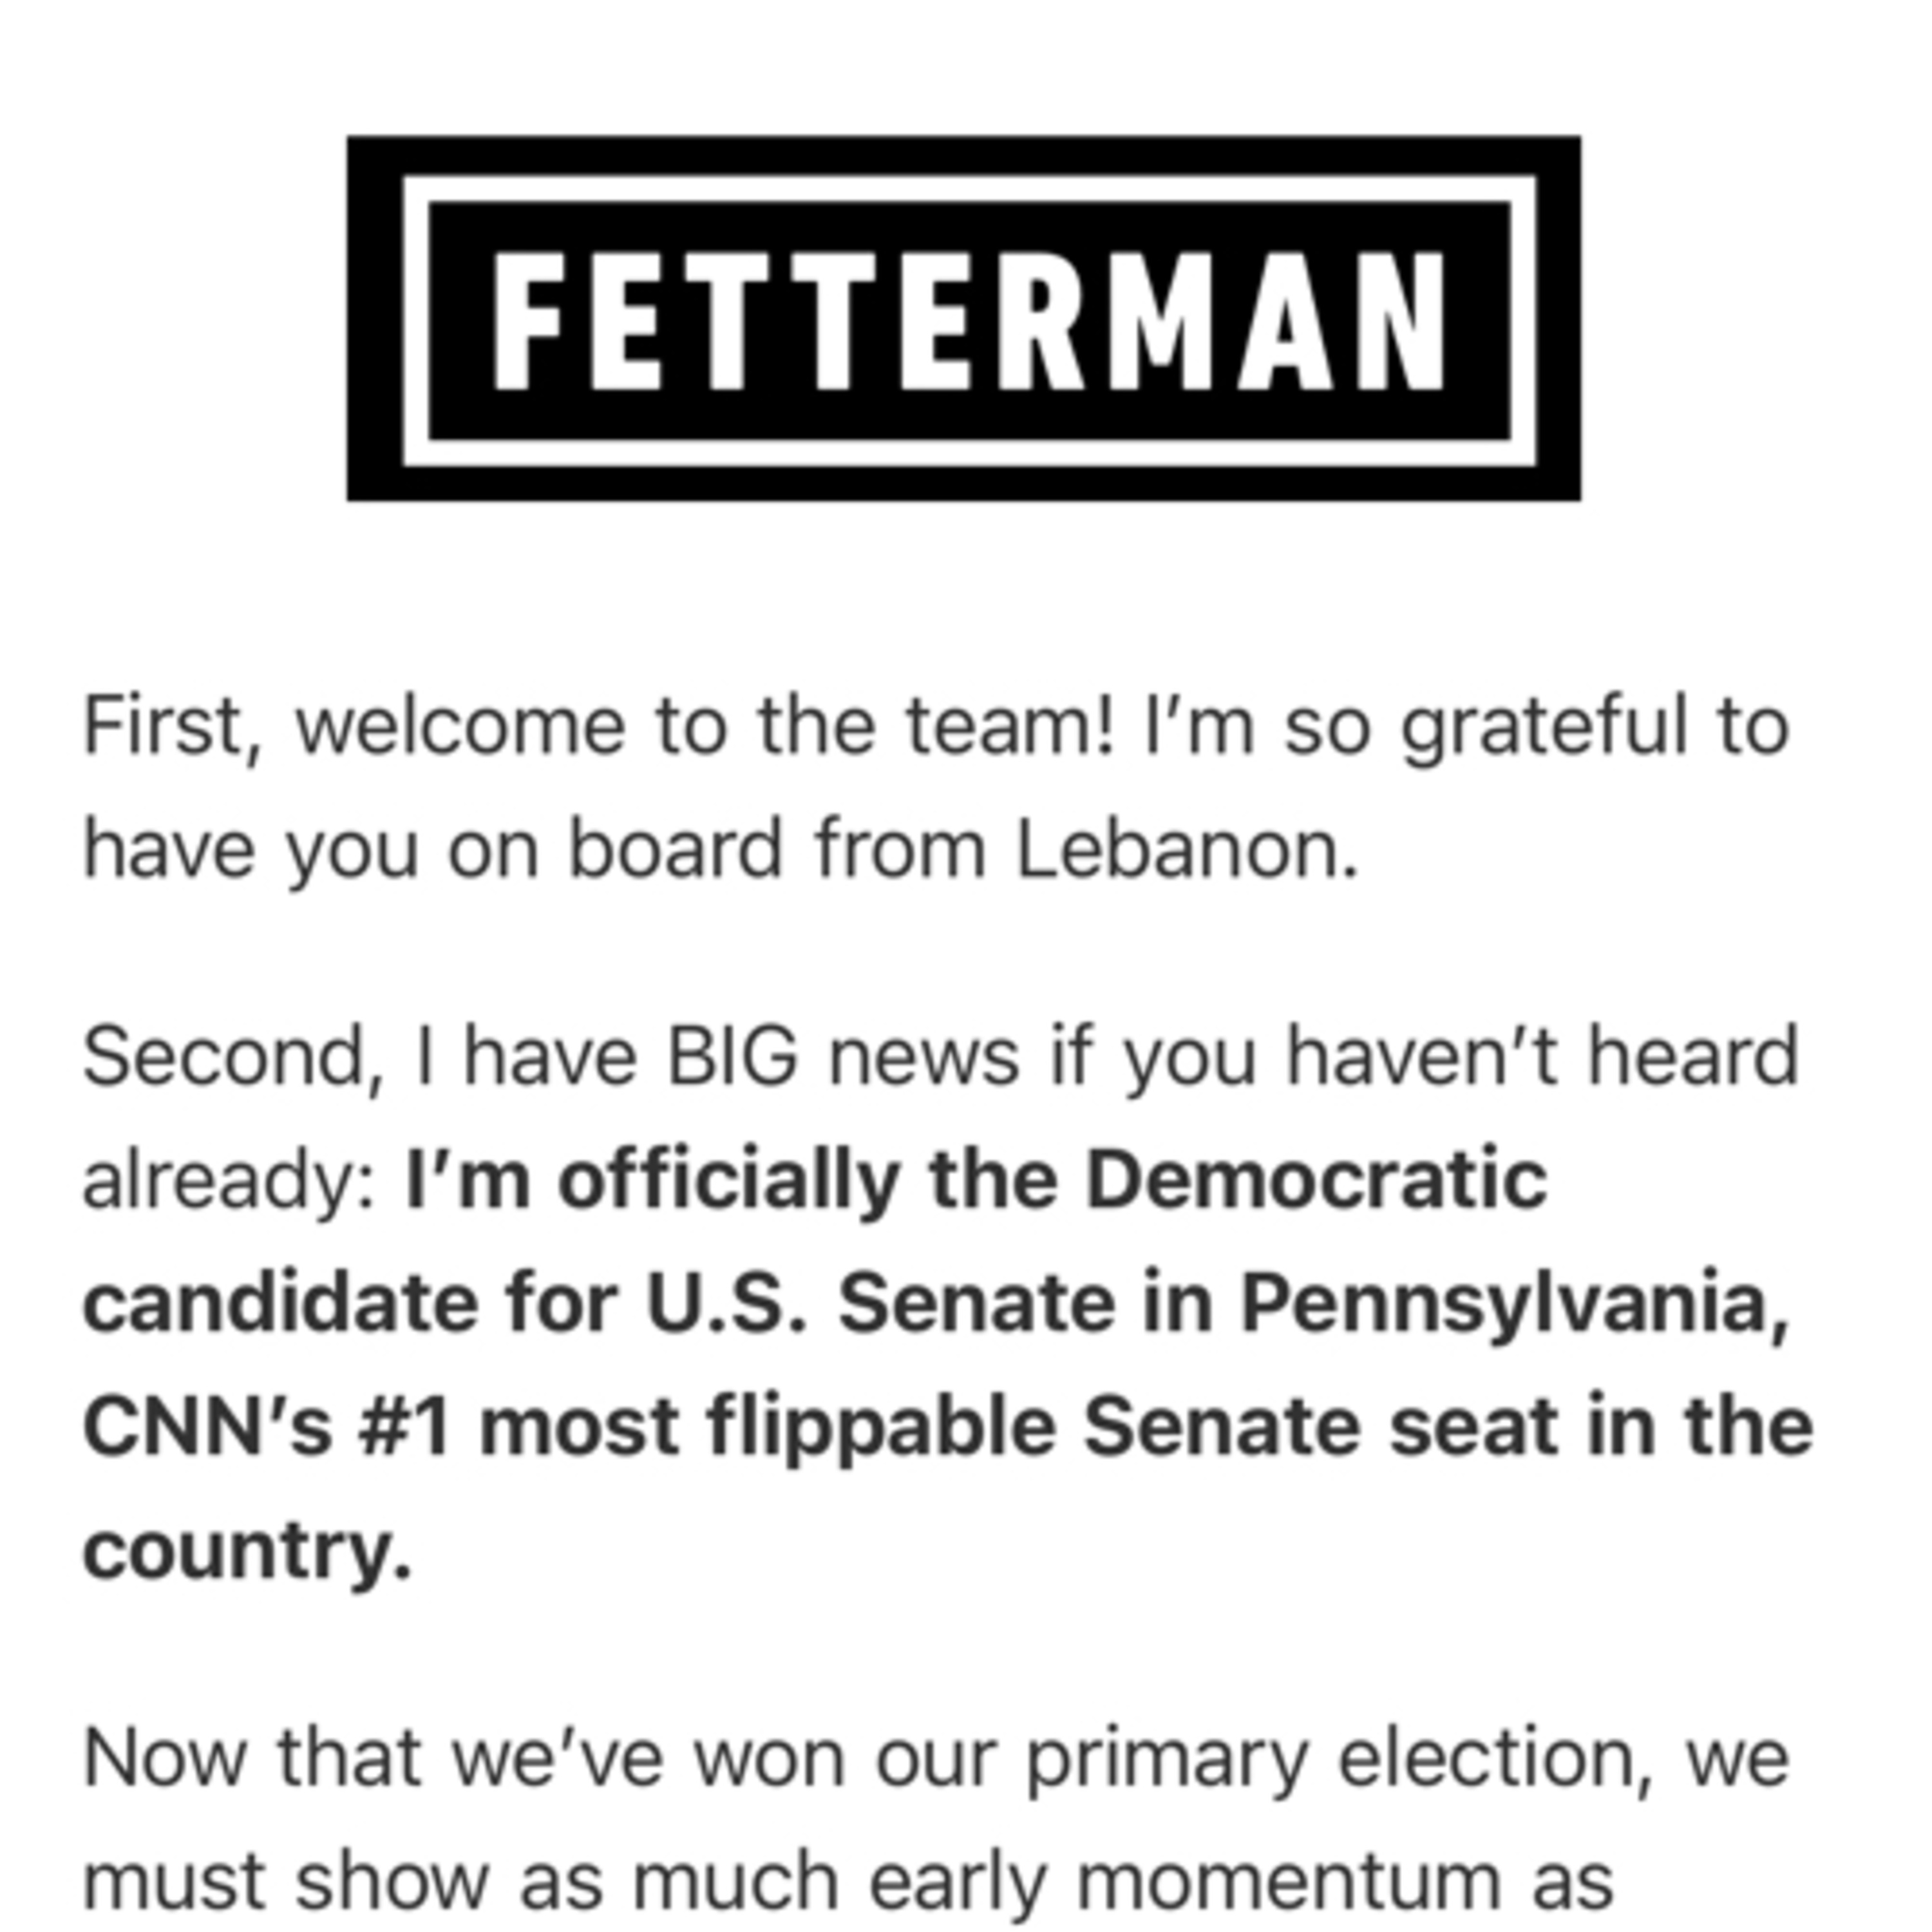Click the words "must show" in last line

point(285,1881)
